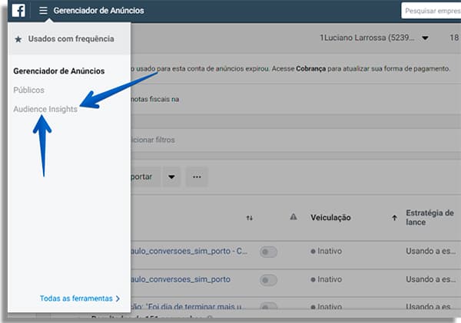The image size is (461, 323).
Task: Open the three-dots more options button
Action: [197, 176]
